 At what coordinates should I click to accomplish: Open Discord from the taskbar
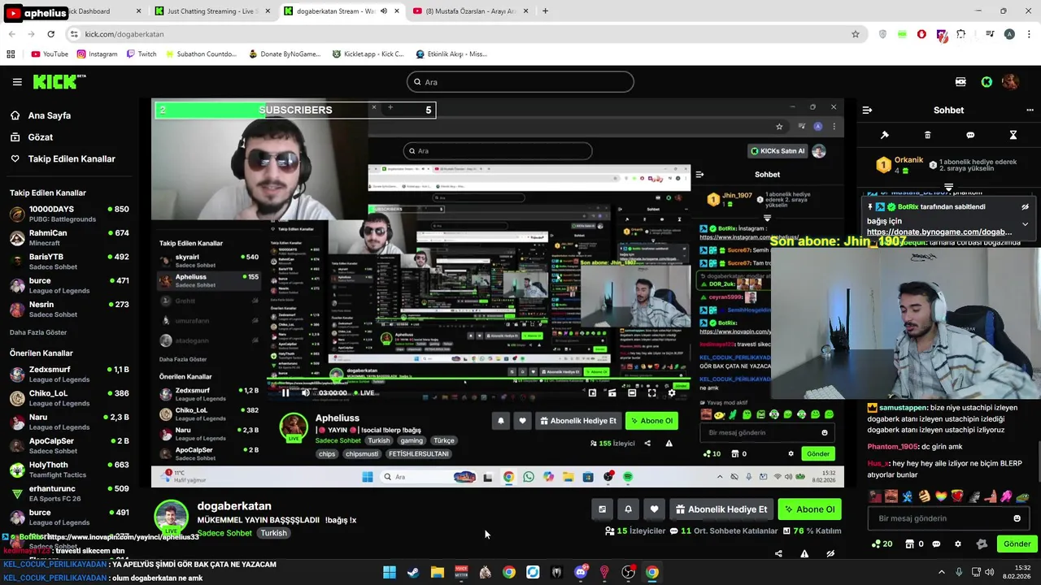point(581,572)
